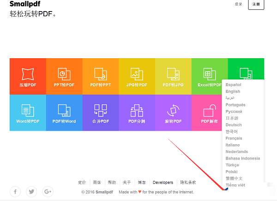Choose Nederlands in the language list
The width and height of the screenshot is (277, 201).
tap(237, 152)
